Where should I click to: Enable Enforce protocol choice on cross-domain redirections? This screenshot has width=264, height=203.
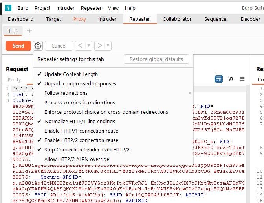(113, 112)
